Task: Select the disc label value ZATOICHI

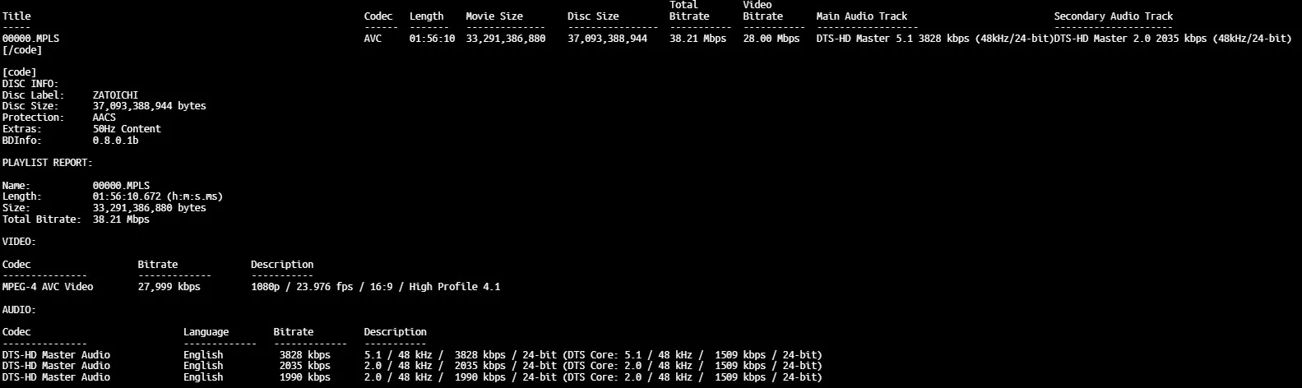Action: [115, 95]
